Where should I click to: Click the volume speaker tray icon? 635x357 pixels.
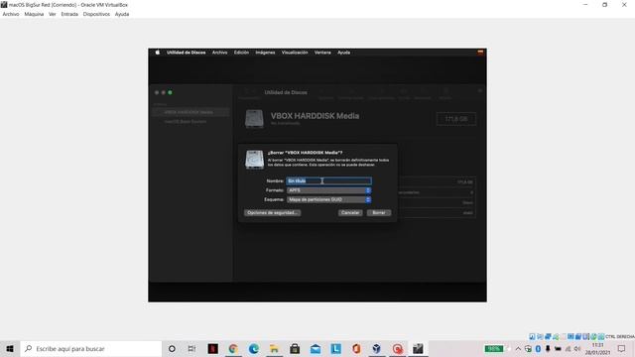click(577, 348)
